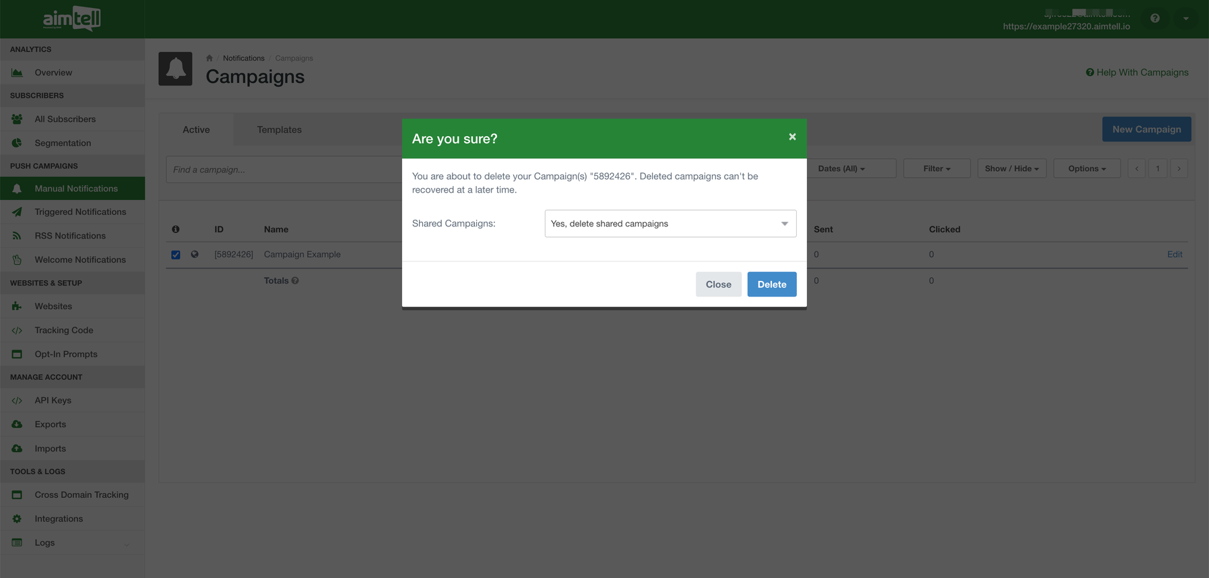1209x578 pixels.
Task: Expand the Filter dropdown
Action: (936, 168)
